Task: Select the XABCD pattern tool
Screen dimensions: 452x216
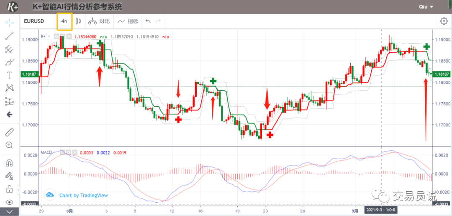Action: [10, 88]
